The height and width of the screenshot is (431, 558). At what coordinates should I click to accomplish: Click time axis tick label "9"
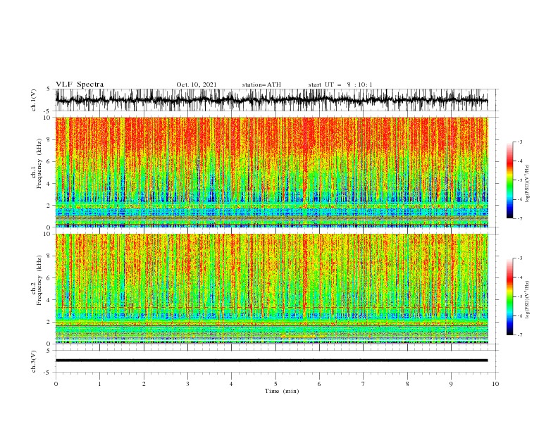pos(451,384)
